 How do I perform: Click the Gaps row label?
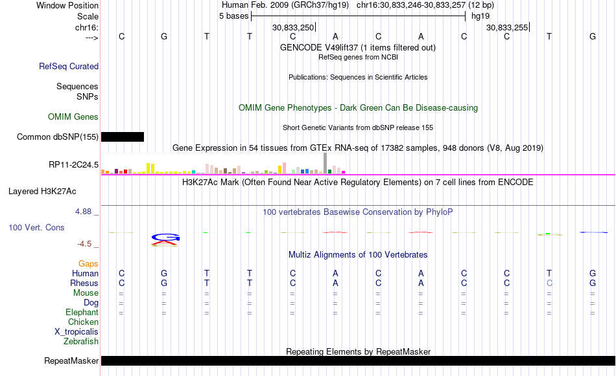(88, 264)
